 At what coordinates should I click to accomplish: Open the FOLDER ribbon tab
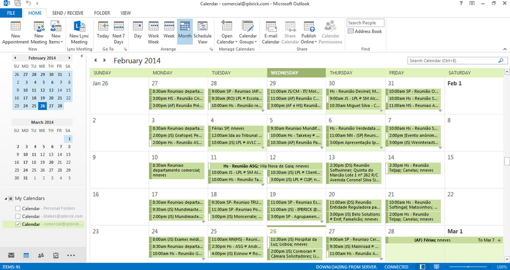tap(102, 13)
